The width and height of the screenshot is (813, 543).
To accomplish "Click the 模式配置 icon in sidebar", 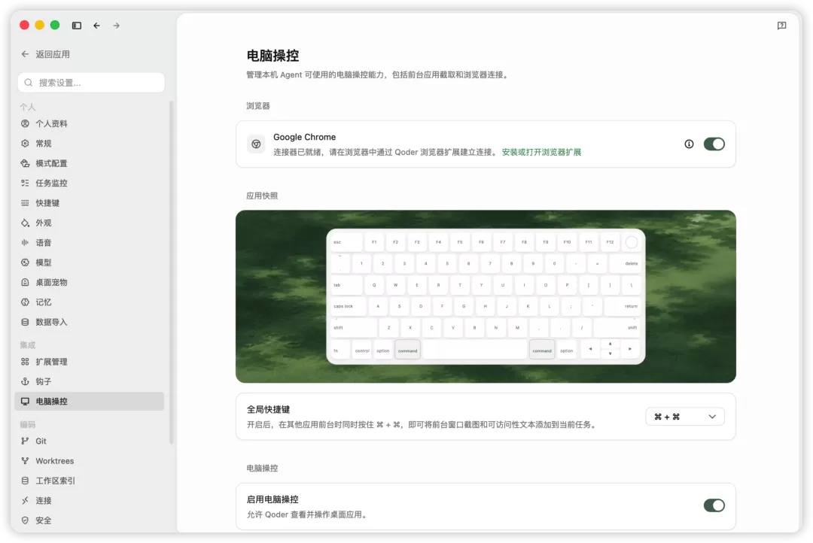I will click(25, 163).
